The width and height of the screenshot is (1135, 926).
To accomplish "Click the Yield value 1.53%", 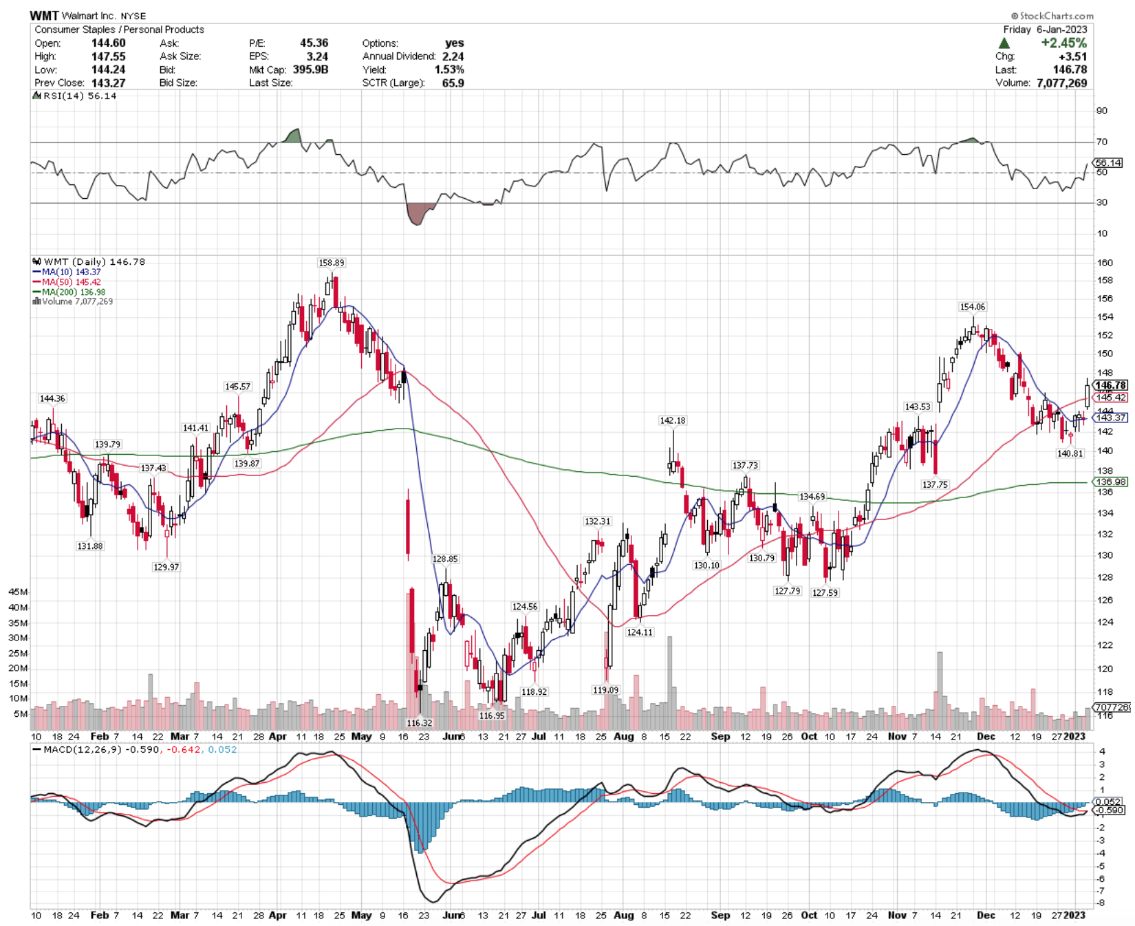I will tap(449, 69).
